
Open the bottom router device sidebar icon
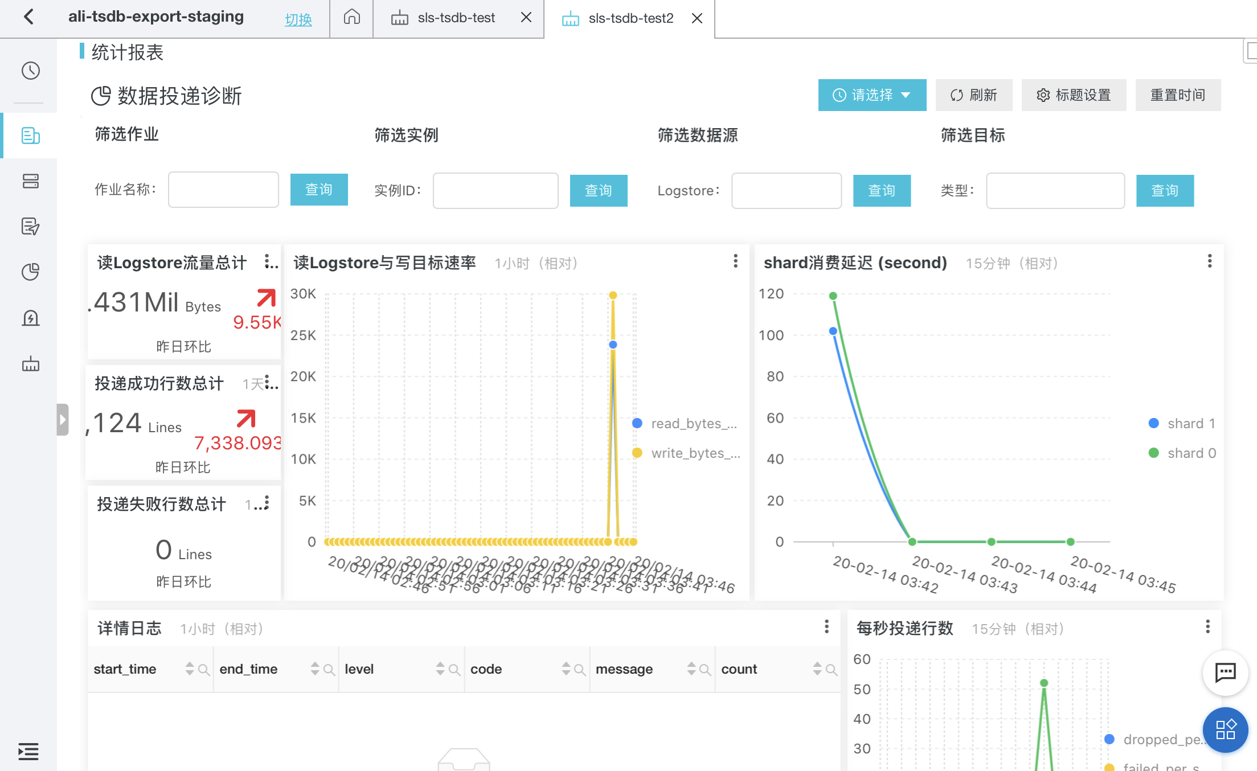[x=30, y=364]
